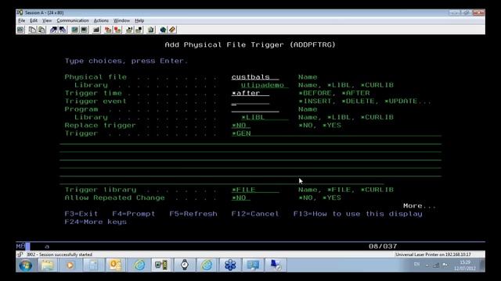501x281 pixels.
Task: Click the session icon in the title bar
Action: coord(20,12)
